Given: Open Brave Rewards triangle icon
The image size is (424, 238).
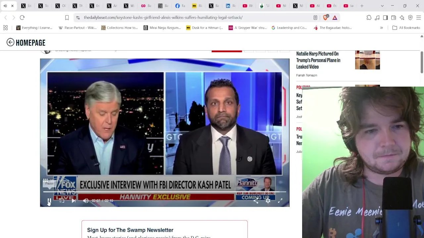Looking at the screenshot, I should 335,18.
